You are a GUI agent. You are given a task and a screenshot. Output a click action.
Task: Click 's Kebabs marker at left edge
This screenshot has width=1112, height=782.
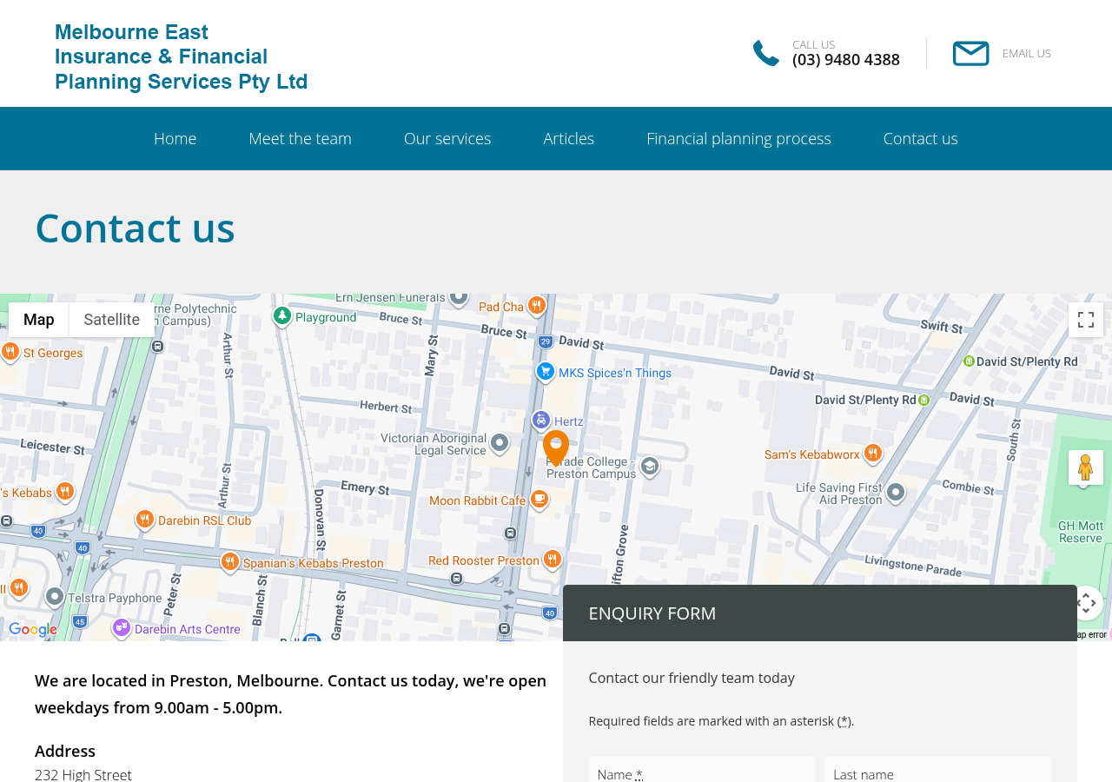(64, 492)
